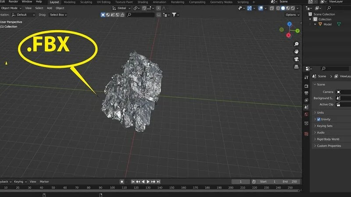Click the green Y axis gizmo ball
The height and width of the screenshot is (197, 351).
pos(297,31)
